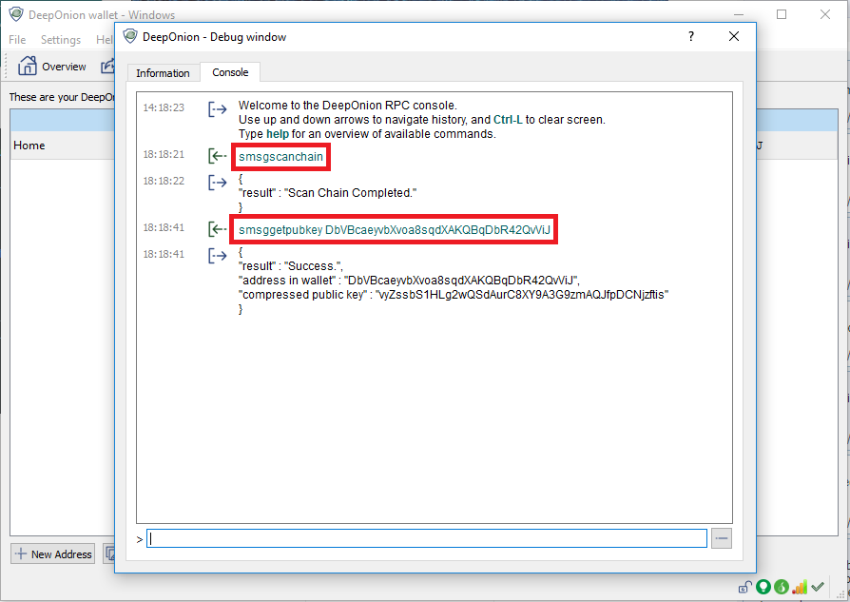Maximize the DeepOnion wallet main window
This screenshot has height=602, width=850.
click(782, 14)
